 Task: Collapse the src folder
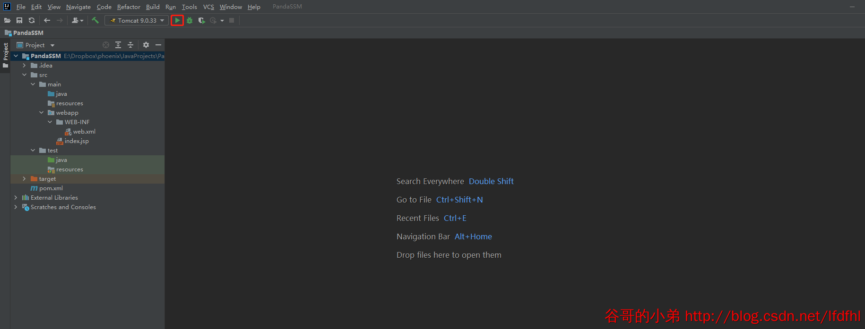[24, 75]
